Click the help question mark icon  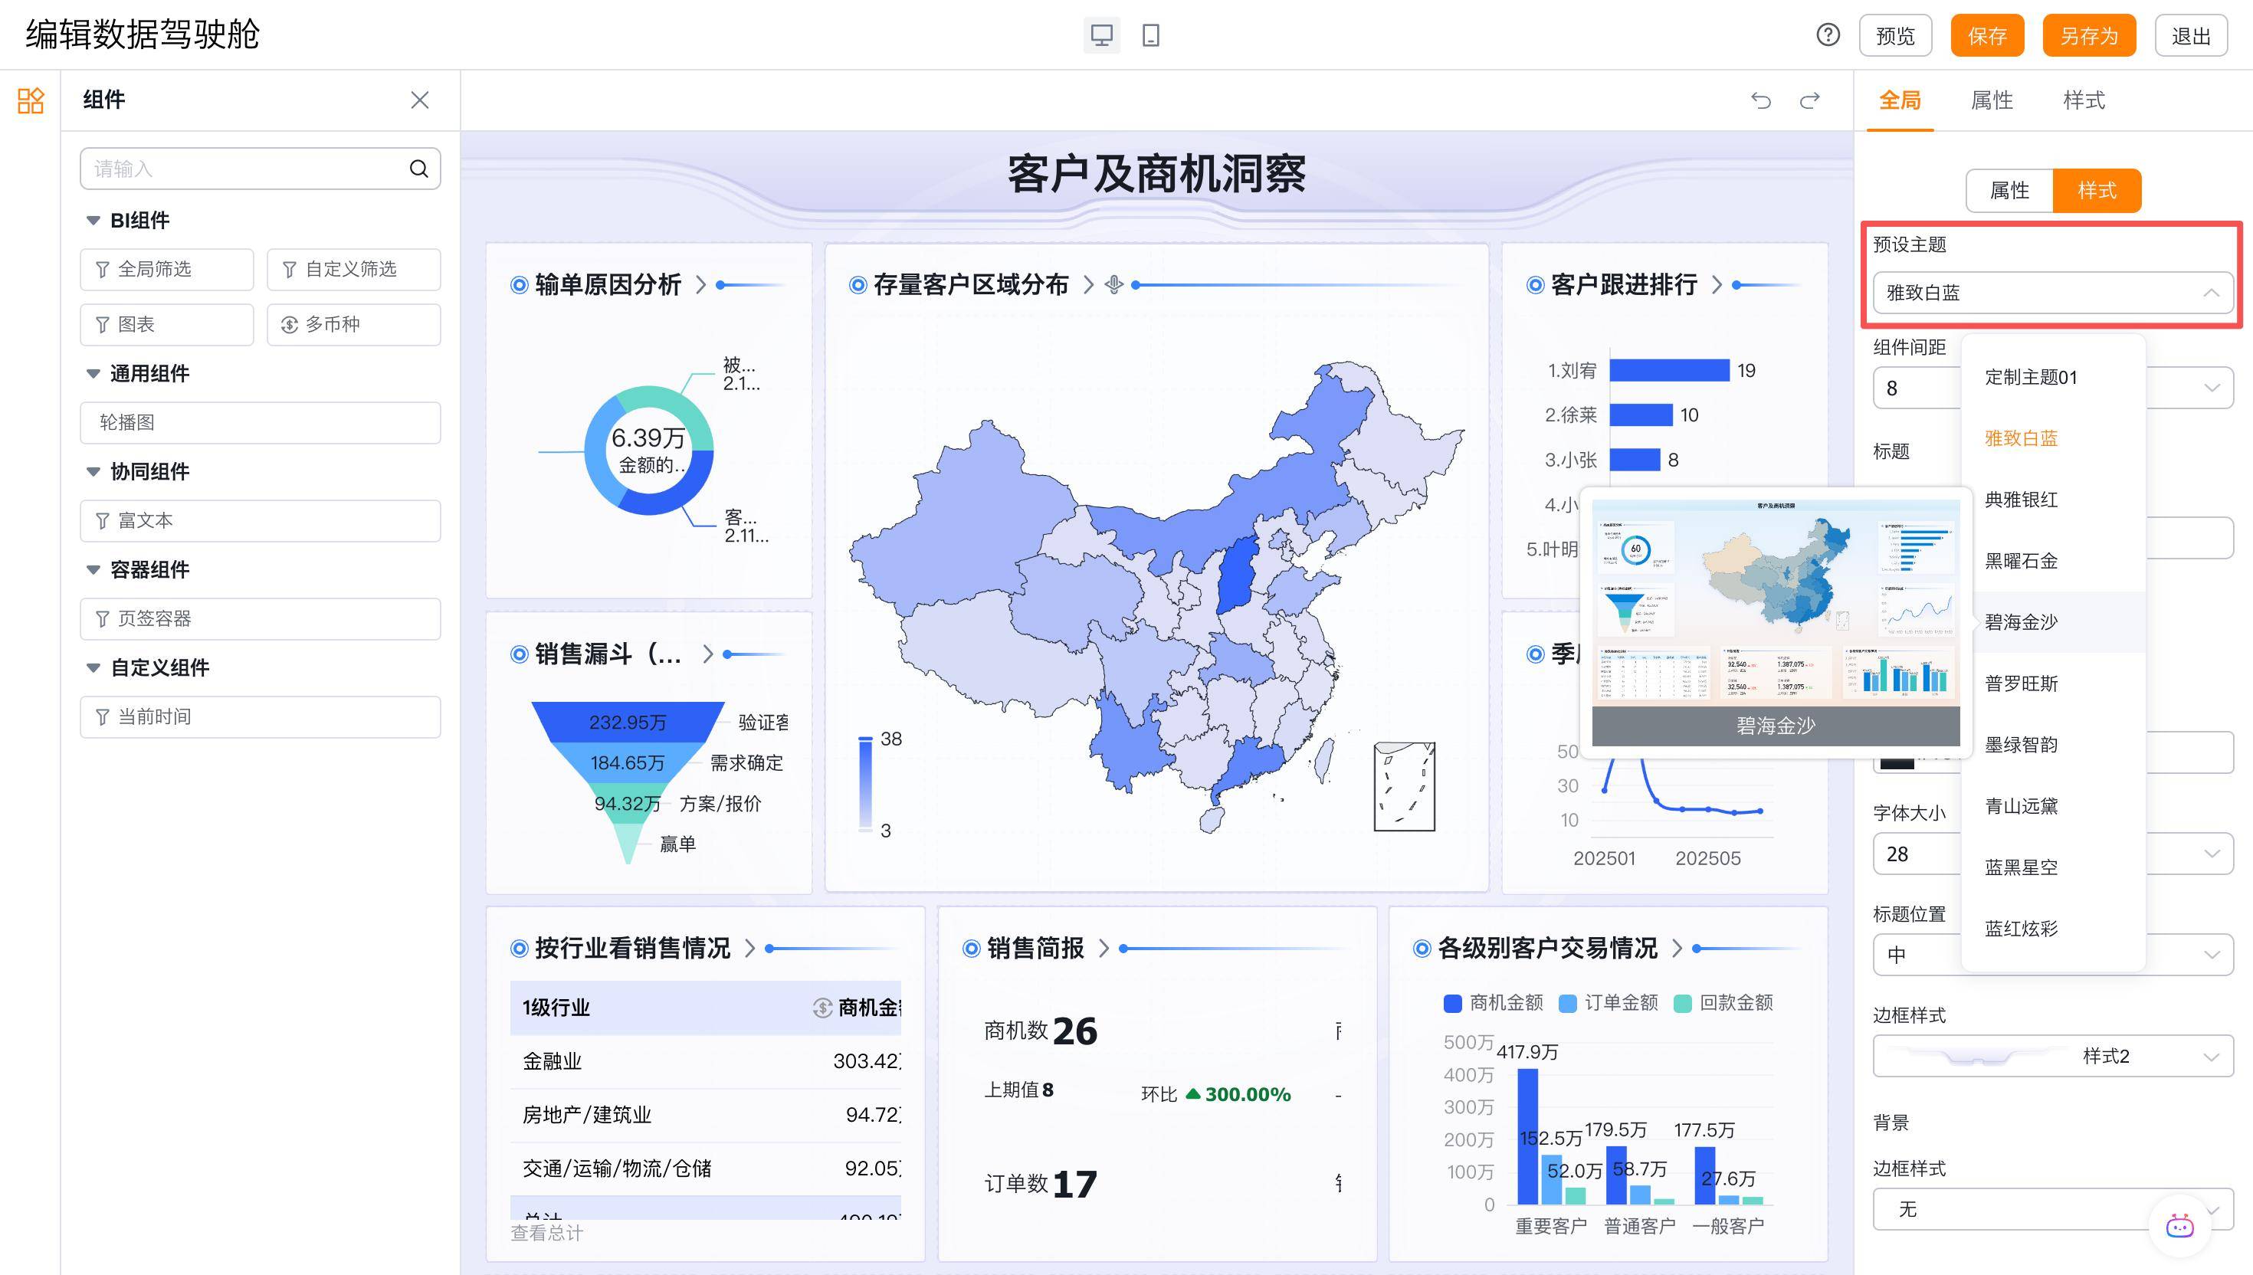pyautogui.click(x=1828, y=35)
